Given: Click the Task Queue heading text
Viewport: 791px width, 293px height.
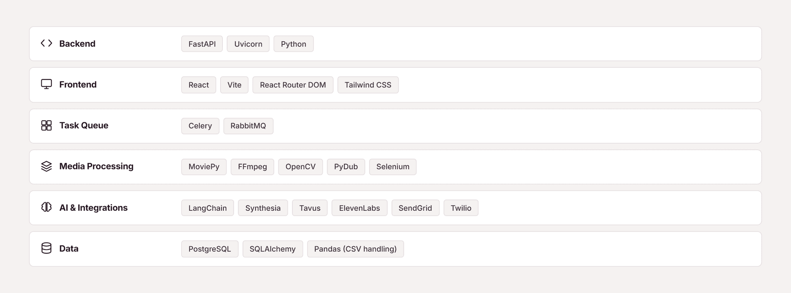Looking at the screenshot, I should 84,125.
